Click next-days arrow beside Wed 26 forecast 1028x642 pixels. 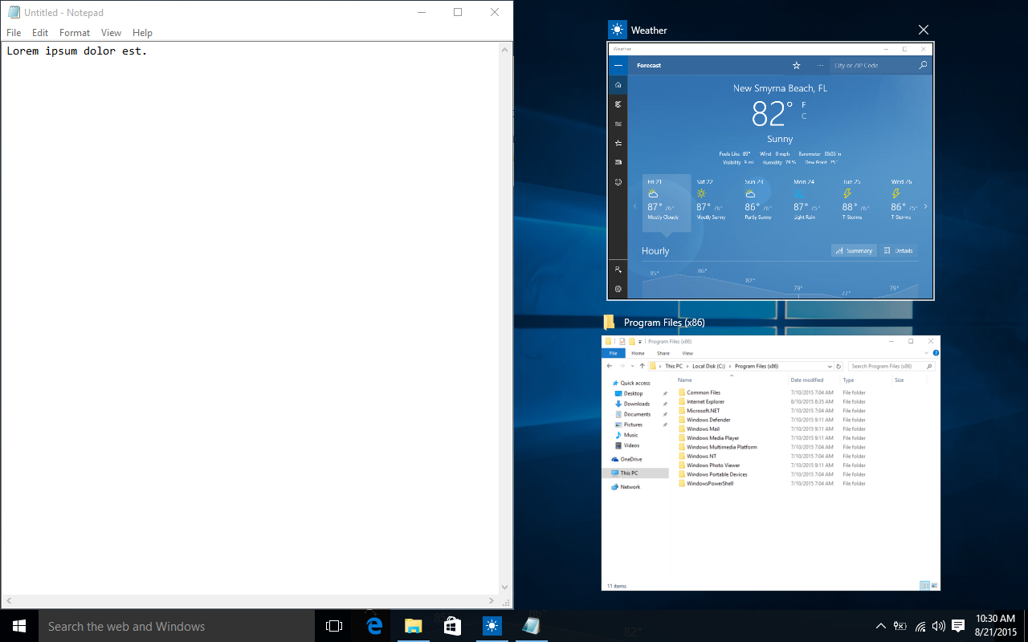tap(925, 206)
